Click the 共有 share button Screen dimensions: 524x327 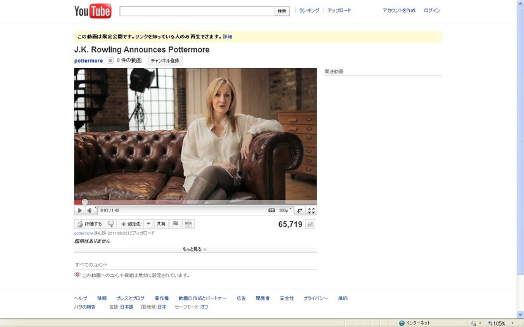pyautogui.click(x=161, y=224)
